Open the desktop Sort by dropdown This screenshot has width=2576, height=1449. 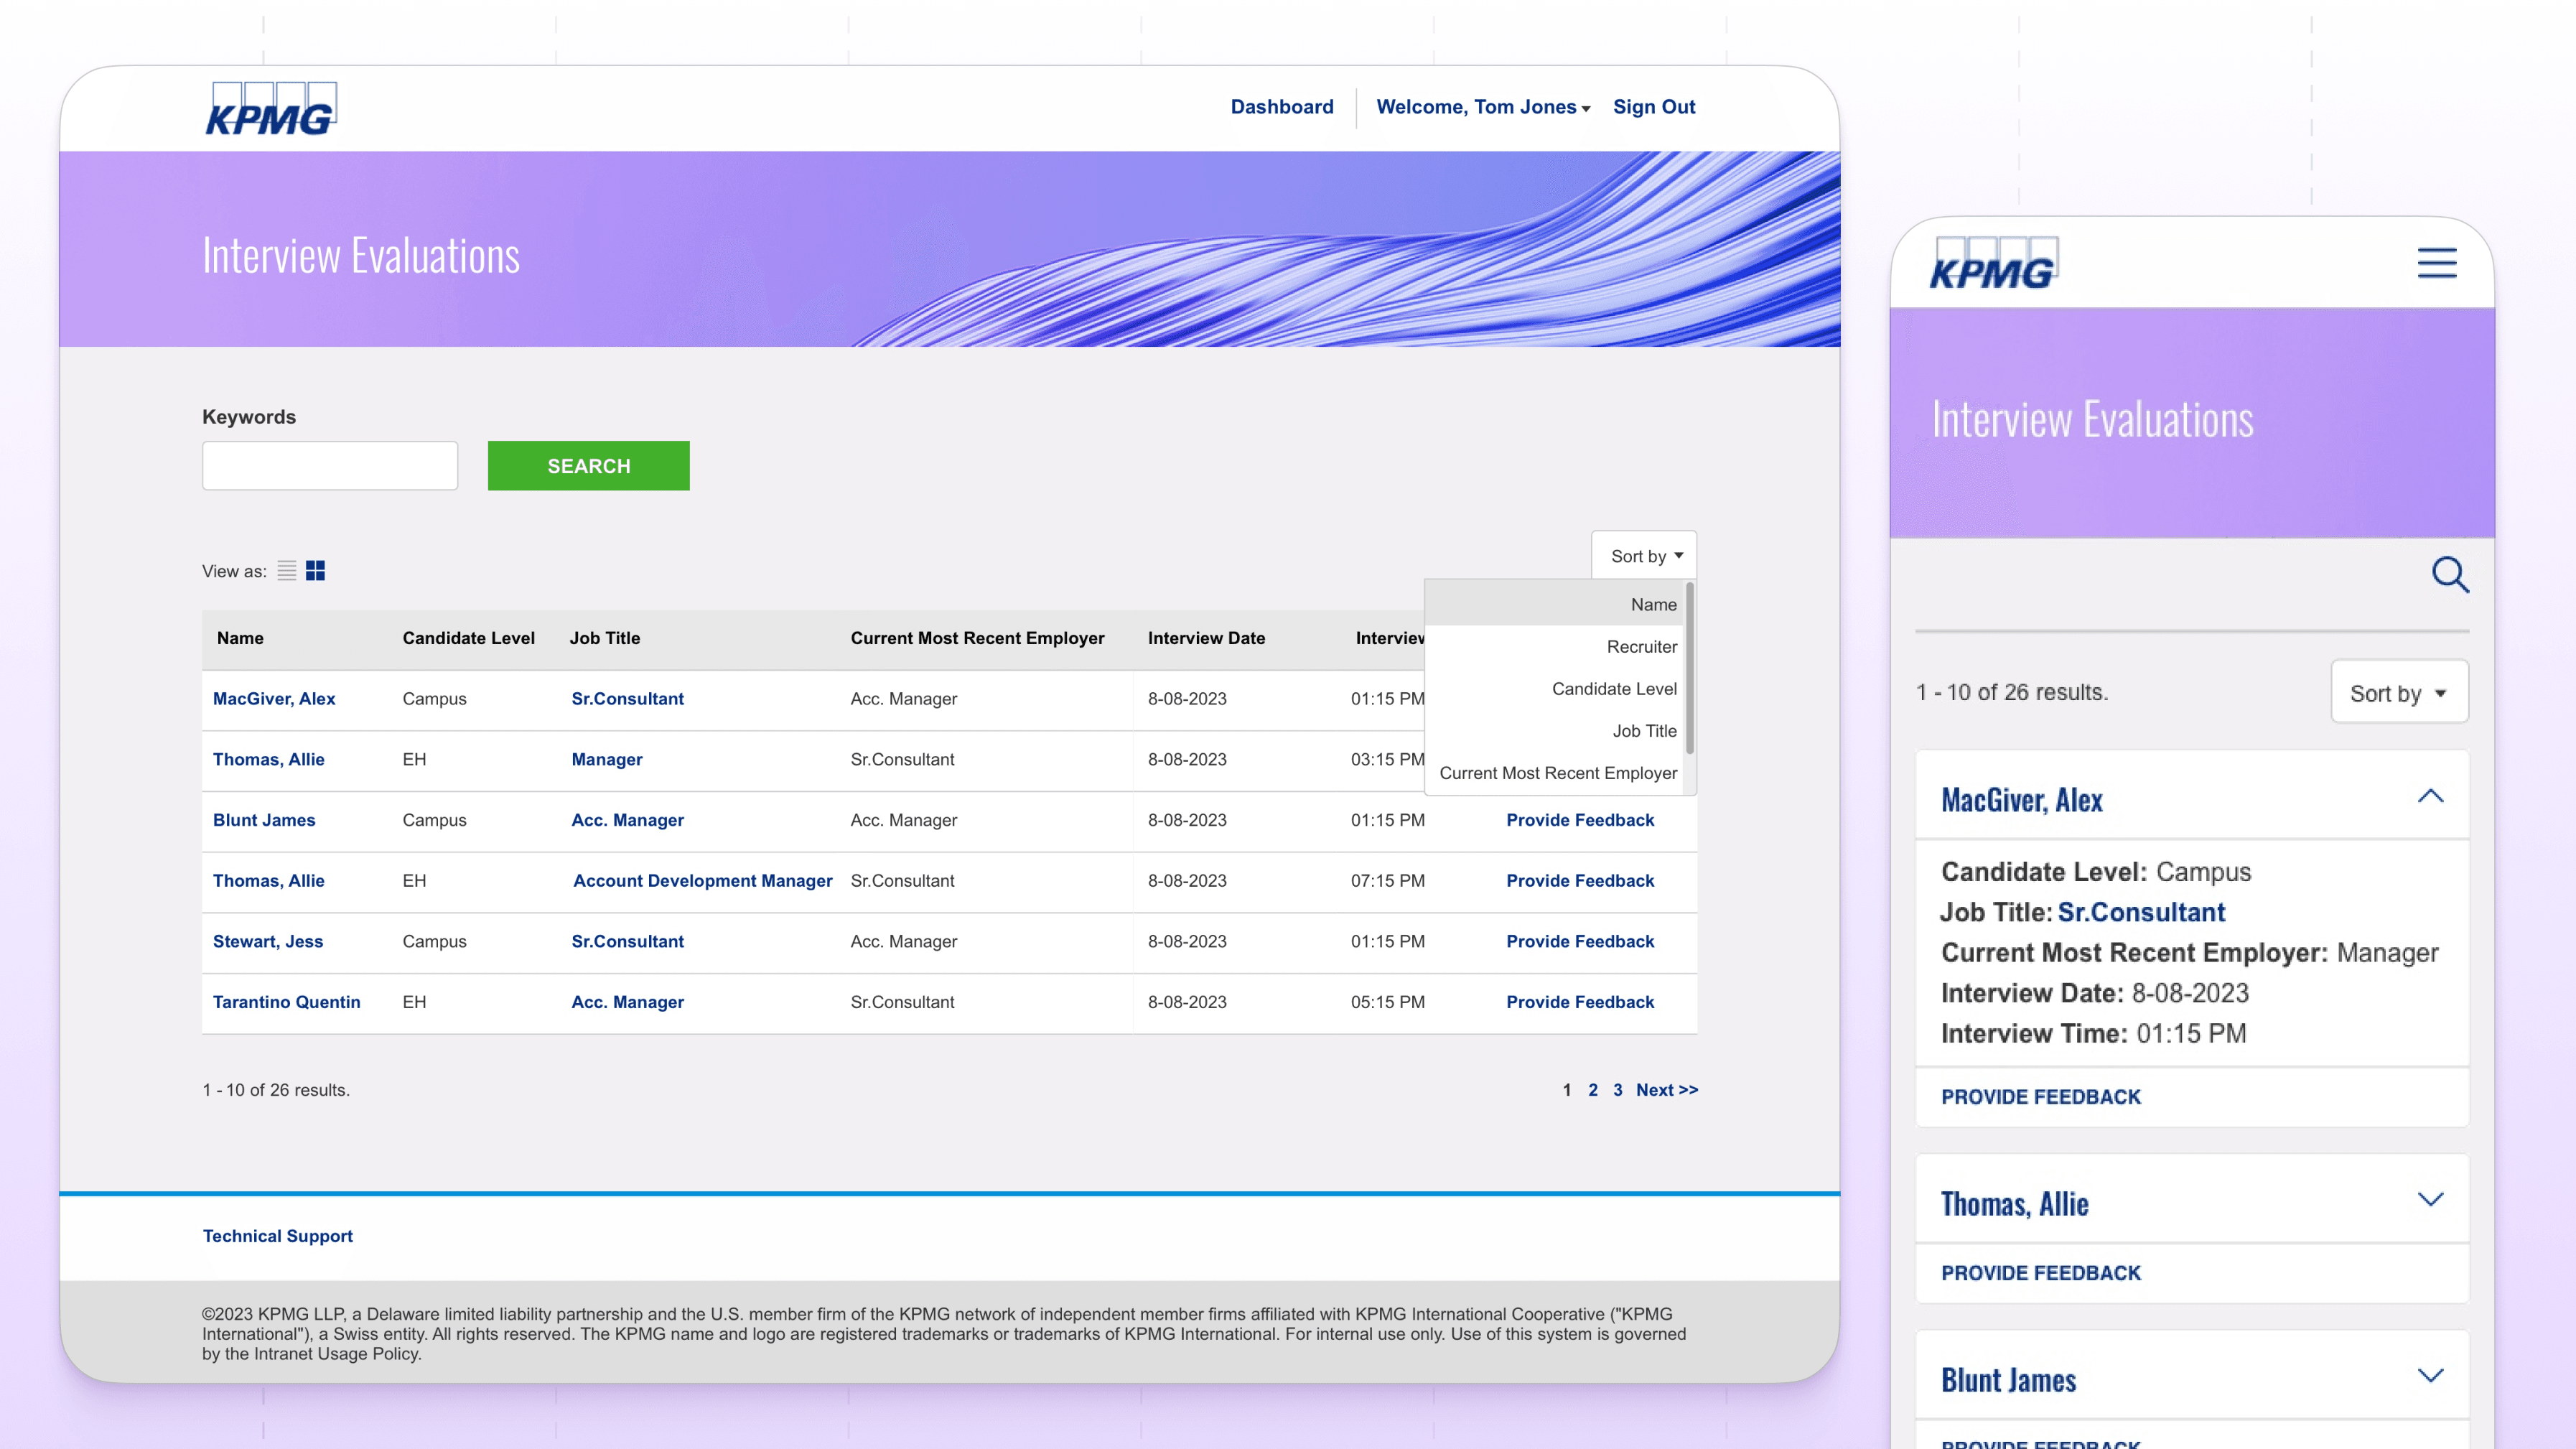click(x=1645, y=556)
